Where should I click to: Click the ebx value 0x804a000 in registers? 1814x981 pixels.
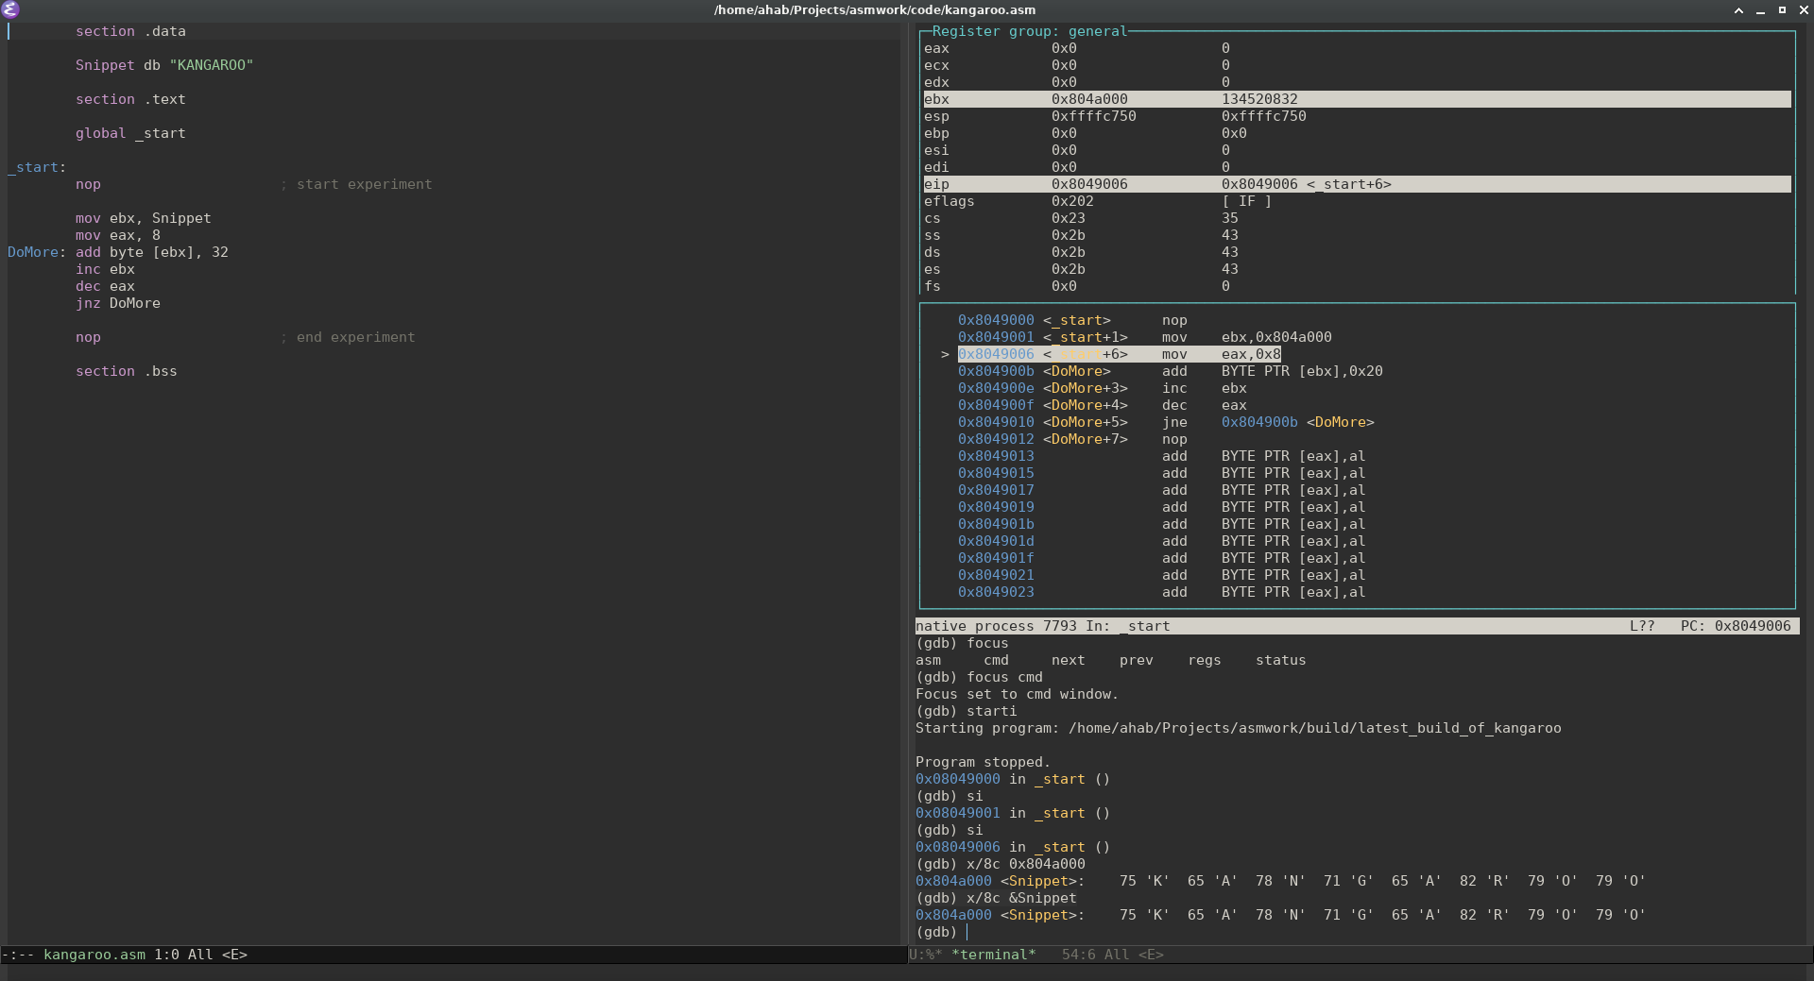pyautogui.click(x=1089, y=99)
